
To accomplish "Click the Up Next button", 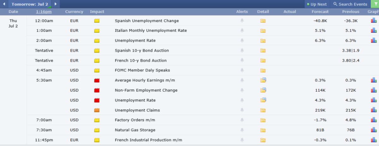I will click(317, 4).
